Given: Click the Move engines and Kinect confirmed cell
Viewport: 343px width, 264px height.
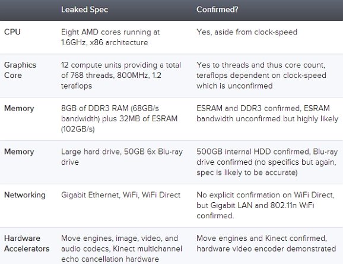Looking at the screenshot, I should coord(266,243).
